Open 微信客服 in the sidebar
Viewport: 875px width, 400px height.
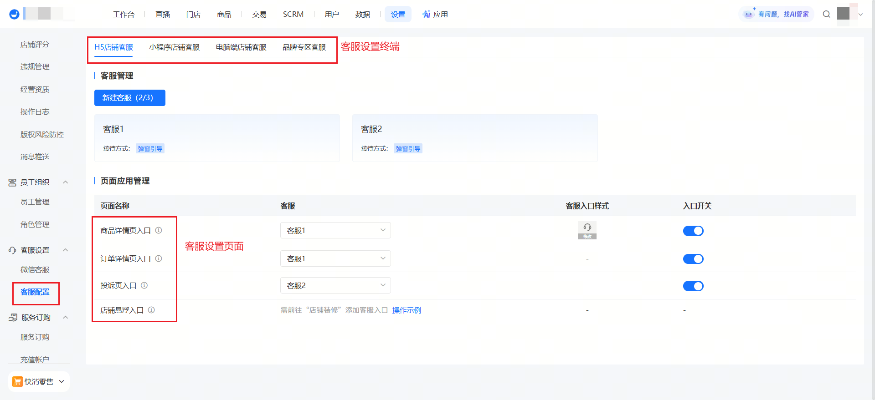35,270
